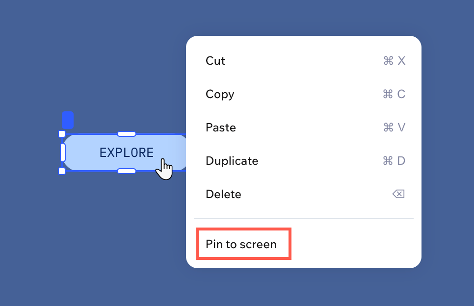The height and width of the screenshot is (306, 474).
Task: Click the bottom stretch handle of the button
Action: 126,171
